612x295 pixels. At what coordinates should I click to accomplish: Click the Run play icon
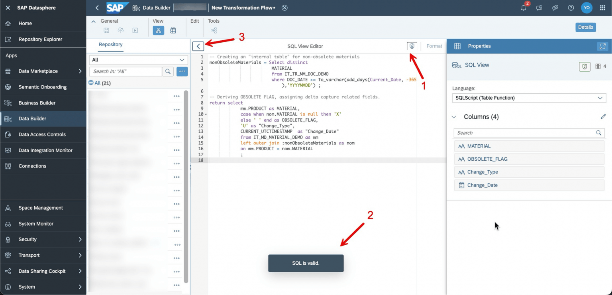pyautogui.click(x=135, y=30)
